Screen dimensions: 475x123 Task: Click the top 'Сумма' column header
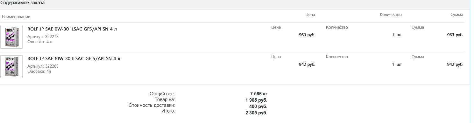[457, 15]
